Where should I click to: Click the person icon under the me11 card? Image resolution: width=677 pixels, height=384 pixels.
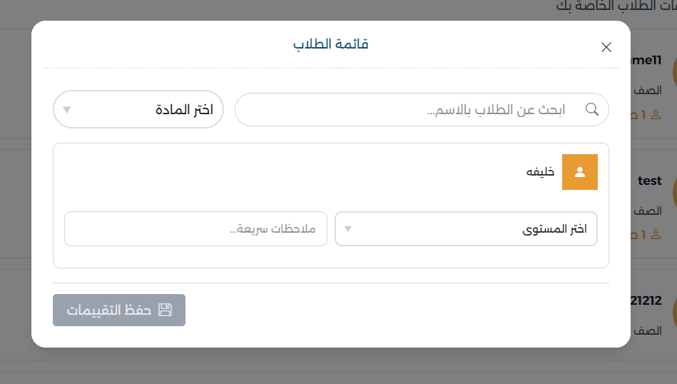point(657,114)
